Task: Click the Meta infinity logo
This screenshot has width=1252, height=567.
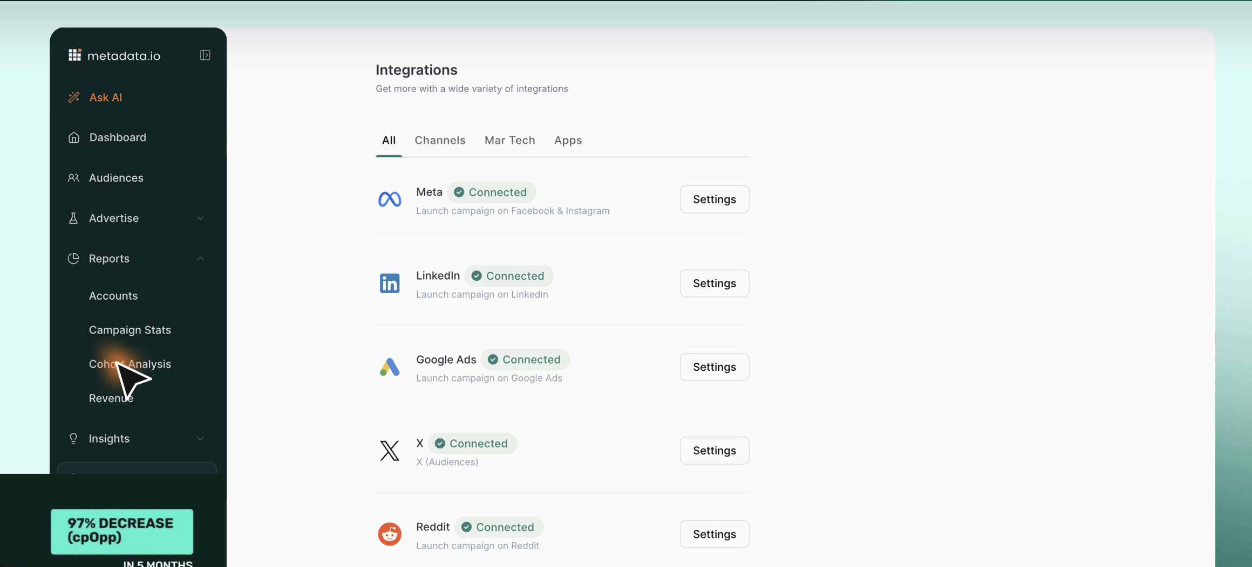Action: pyautogui.click(x=390, y=199)
